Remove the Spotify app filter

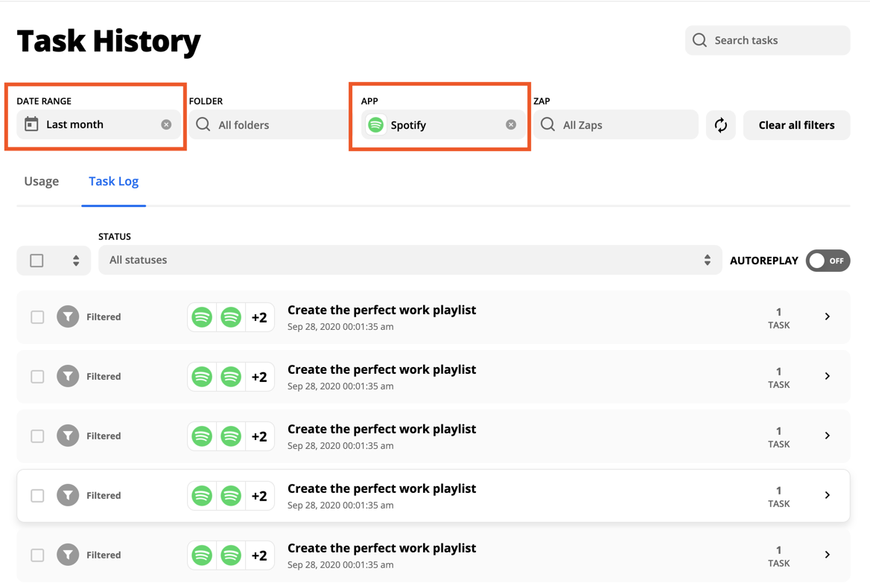511,125
